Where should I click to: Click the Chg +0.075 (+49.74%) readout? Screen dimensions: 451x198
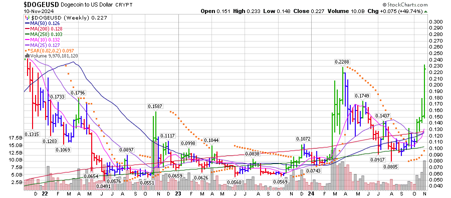pos(396,11)
